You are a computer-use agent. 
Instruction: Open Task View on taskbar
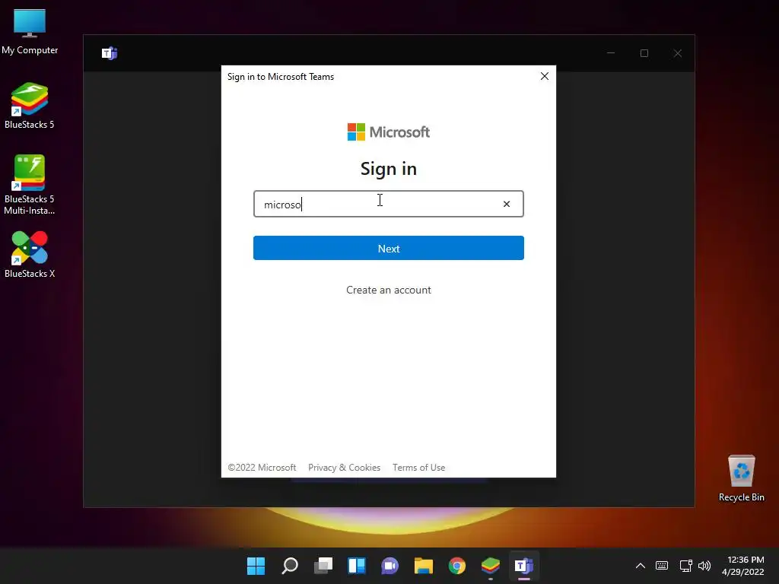[323, 566]
